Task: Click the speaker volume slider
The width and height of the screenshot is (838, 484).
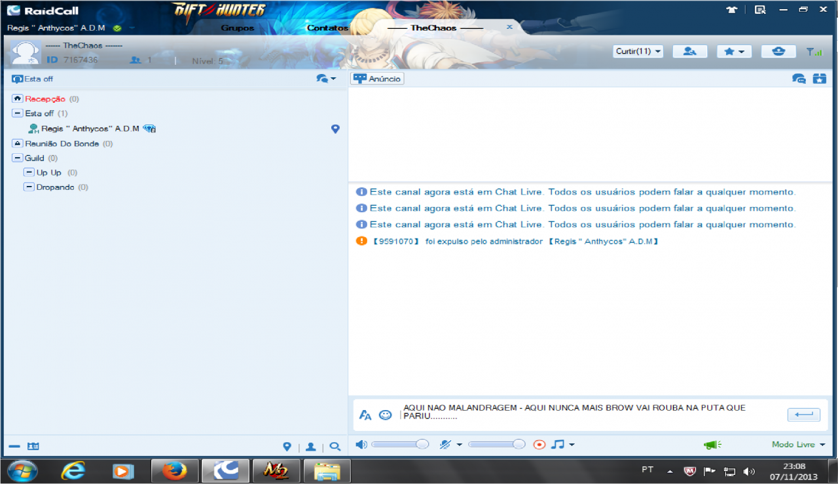Action: click(x=399, y=445)
